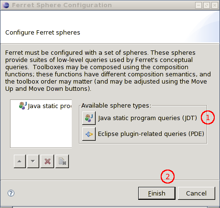Close the Ferret Sphere Configuration dialog

pyautogui.click(x=215, y=5)
